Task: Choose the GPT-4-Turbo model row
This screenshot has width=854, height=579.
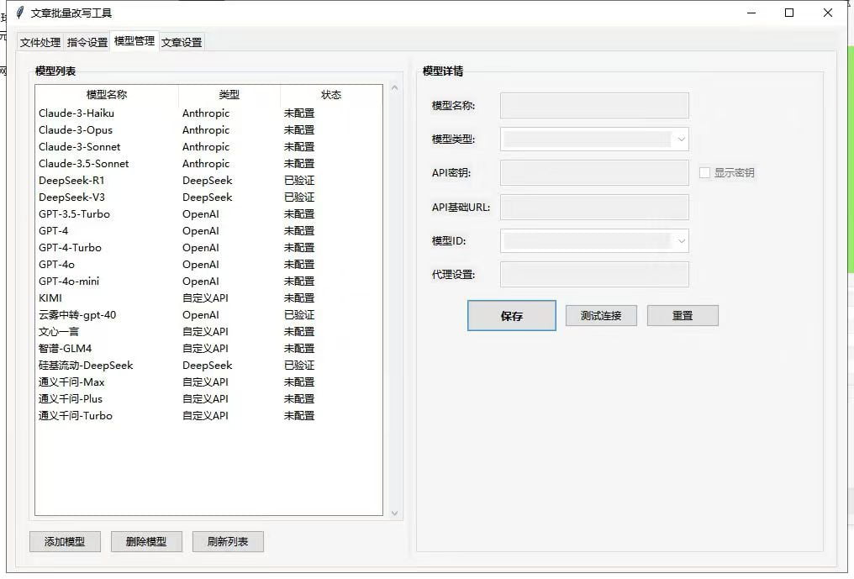Action: coord(208,248)
